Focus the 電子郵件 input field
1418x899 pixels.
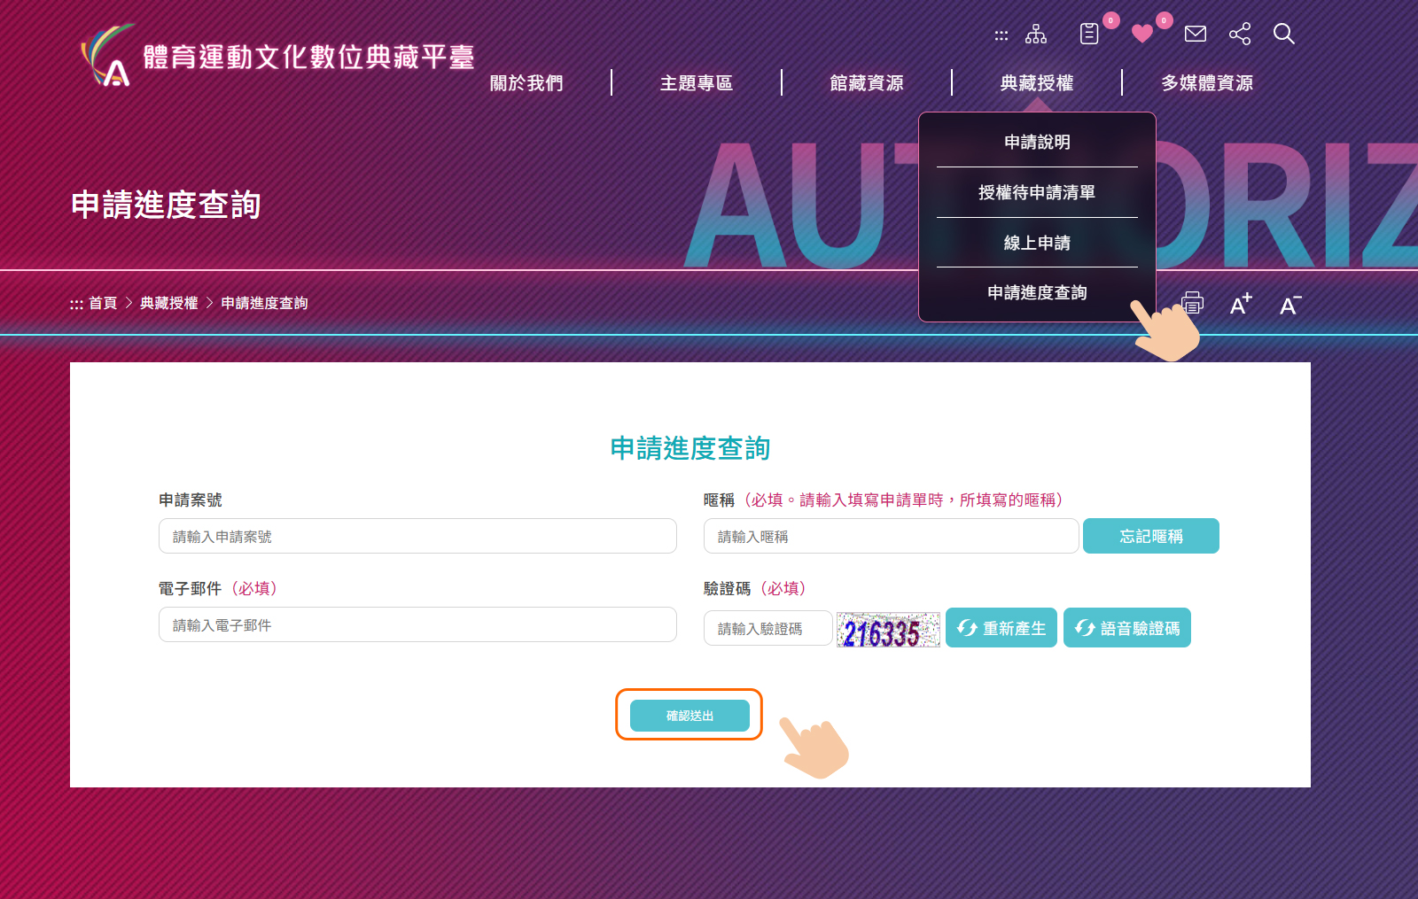click(x=417, y=624)
